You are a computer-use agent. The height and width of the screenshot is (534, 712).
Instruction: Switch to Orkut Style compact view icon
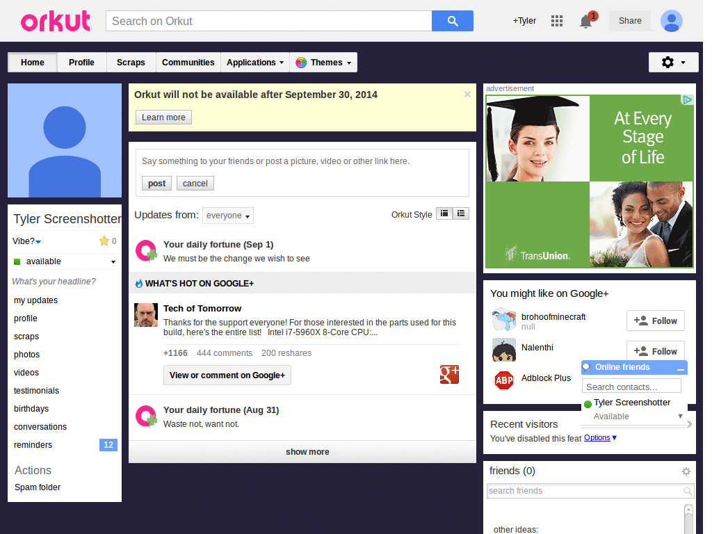(x=444, y=213)
